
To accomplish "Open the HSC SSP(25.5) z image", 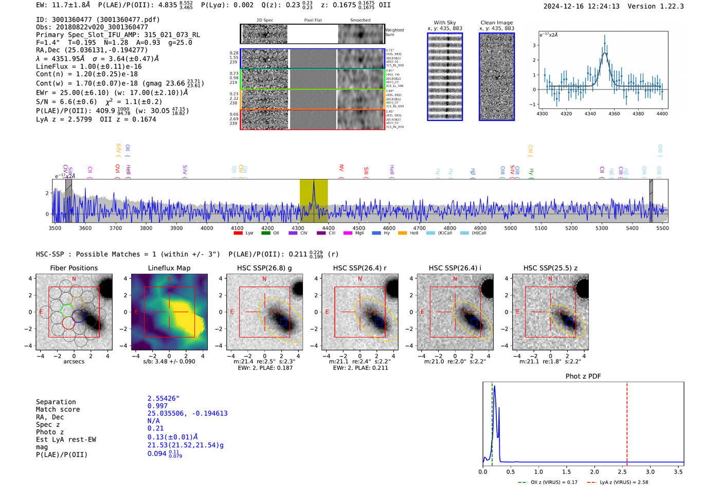I will tap(550, 312).
